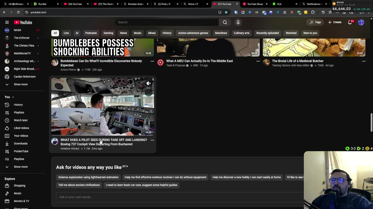The width and height of the screenshot is (373, 209).
Task: Select the AI filter chip
Action: coord(77,33)
